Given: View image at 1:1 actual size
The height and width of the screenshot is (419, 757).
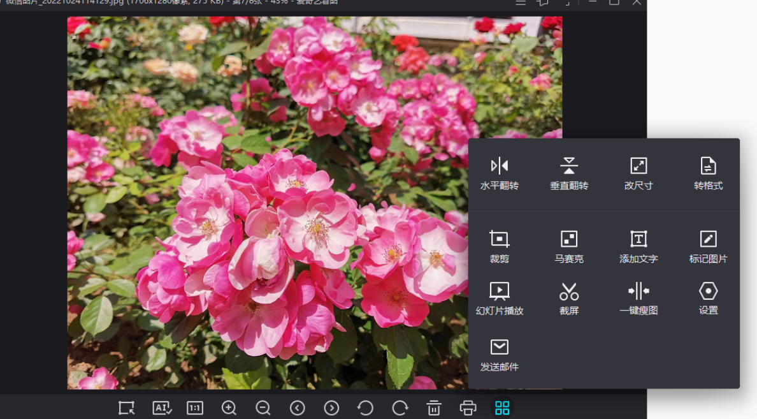Looking at the screenshot, I should coord(194,408).
